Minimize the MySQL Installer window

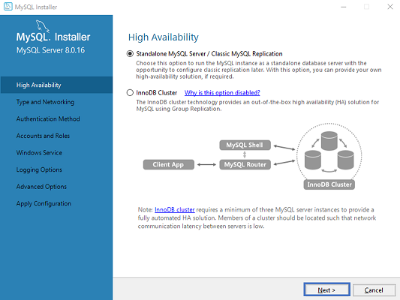(x=344, y=7)
